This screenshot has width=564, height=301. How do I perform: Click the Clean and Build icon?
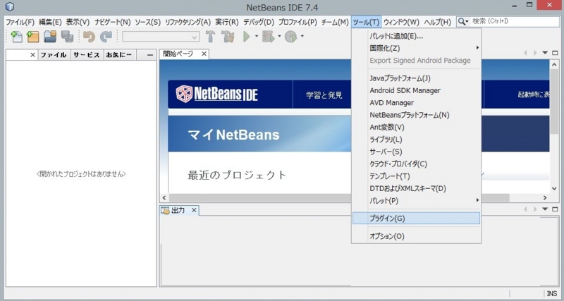click(x=228, y=37)
